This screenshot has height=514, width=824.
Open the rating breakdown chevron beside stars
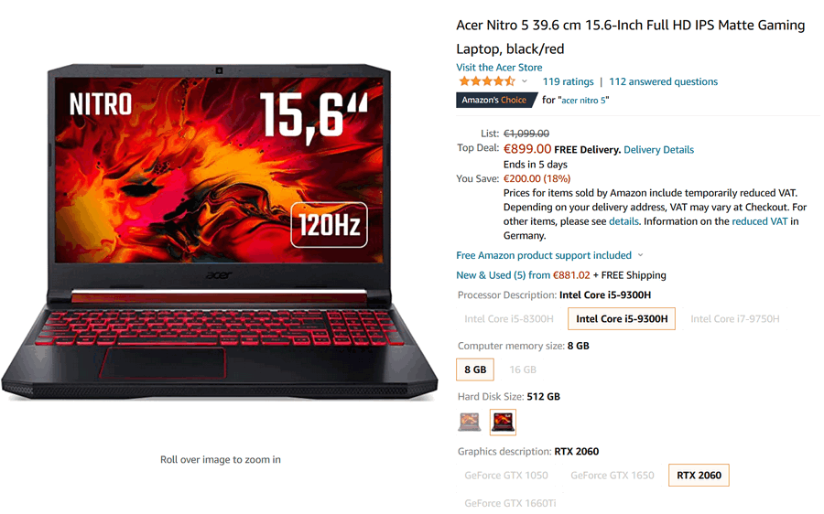(524, 81)
